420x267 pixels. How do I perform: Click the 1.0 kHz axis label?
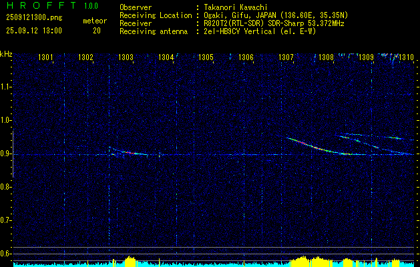point(5,120)
